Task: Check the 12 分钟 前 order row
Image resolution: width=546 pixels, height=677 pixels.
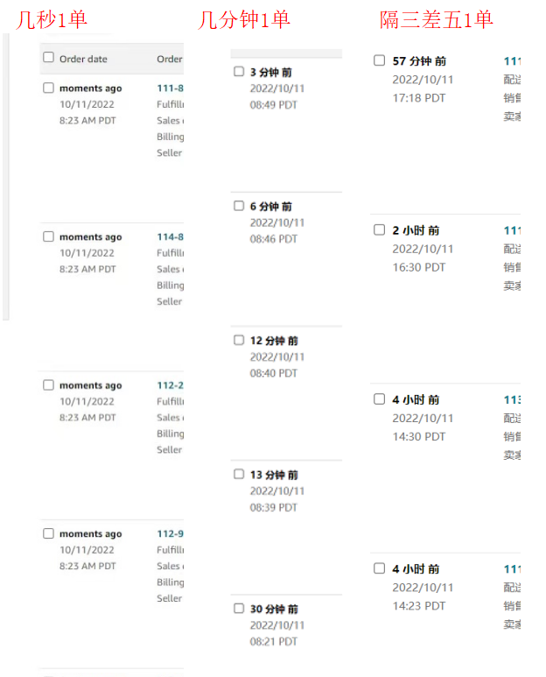Action: tap(239, 340)
